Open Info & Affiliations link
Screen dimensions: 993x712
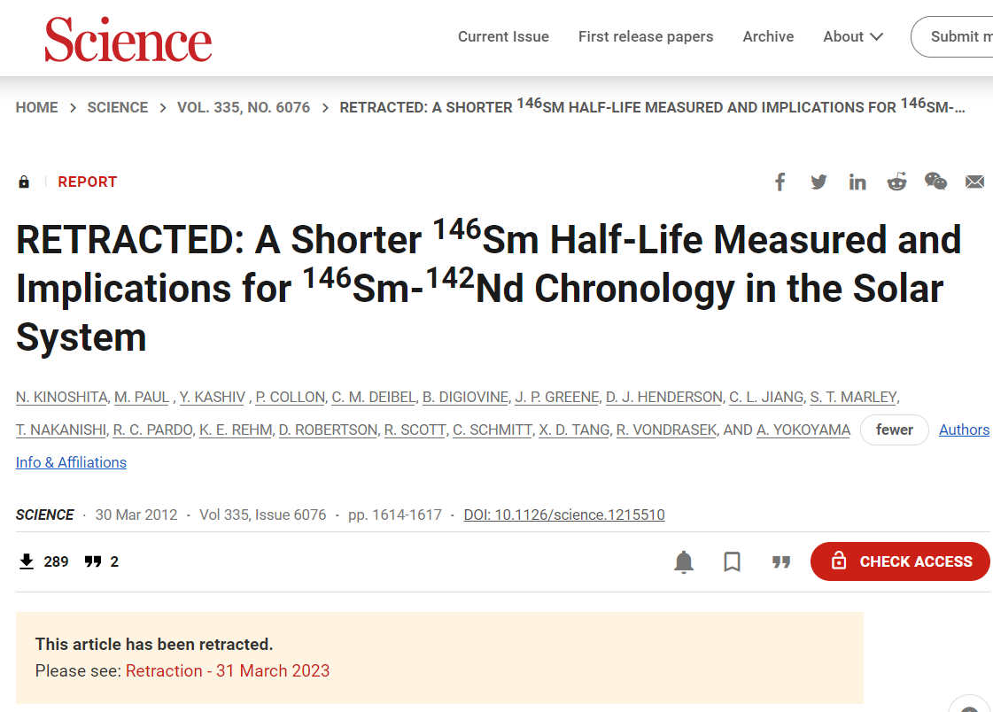(71, 462)
